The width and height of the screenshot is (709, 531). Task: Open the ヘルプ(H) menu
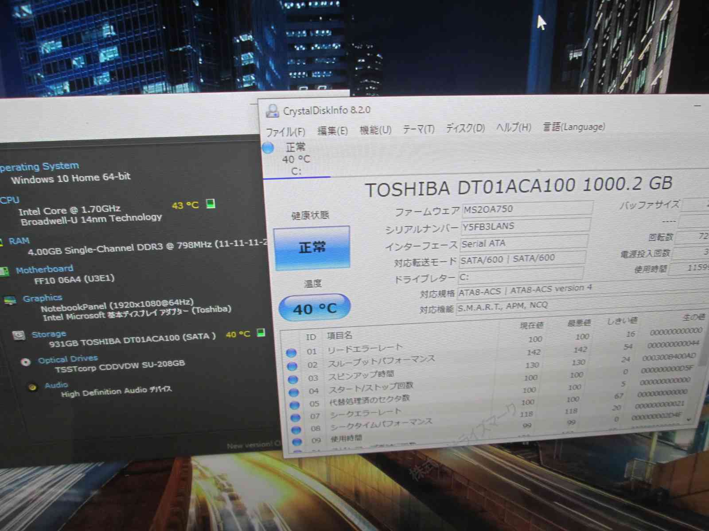click(x=514, y=127)
